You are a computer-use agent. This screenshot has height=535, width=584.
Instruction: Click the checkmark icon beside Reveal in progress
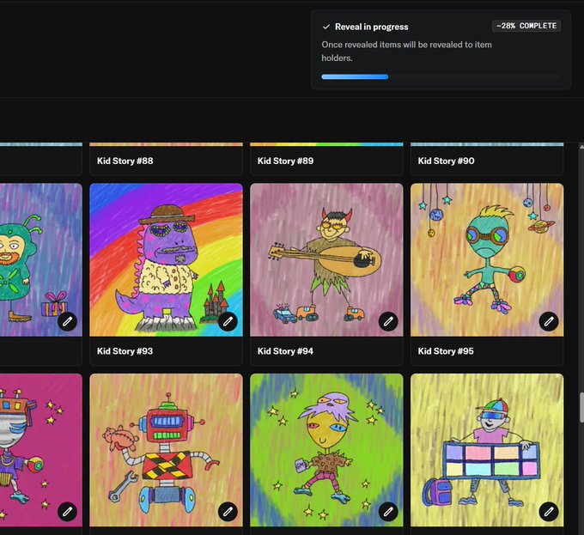tap(326, 27)
